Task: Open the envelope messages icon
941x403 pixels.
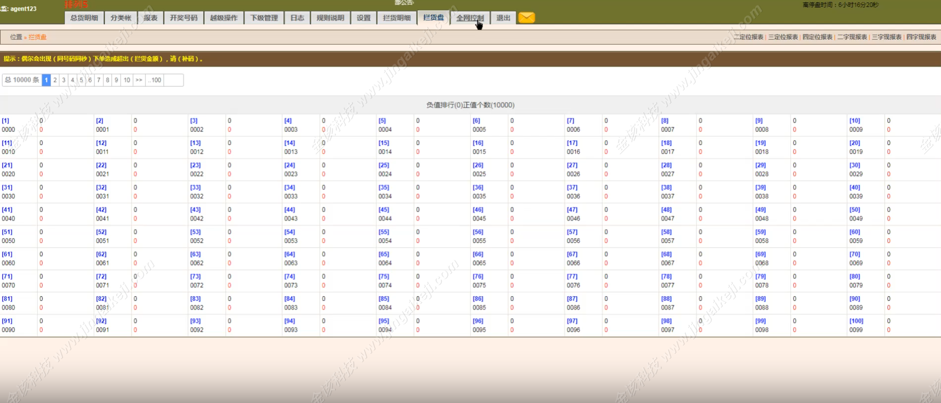Action: [526, 18]
